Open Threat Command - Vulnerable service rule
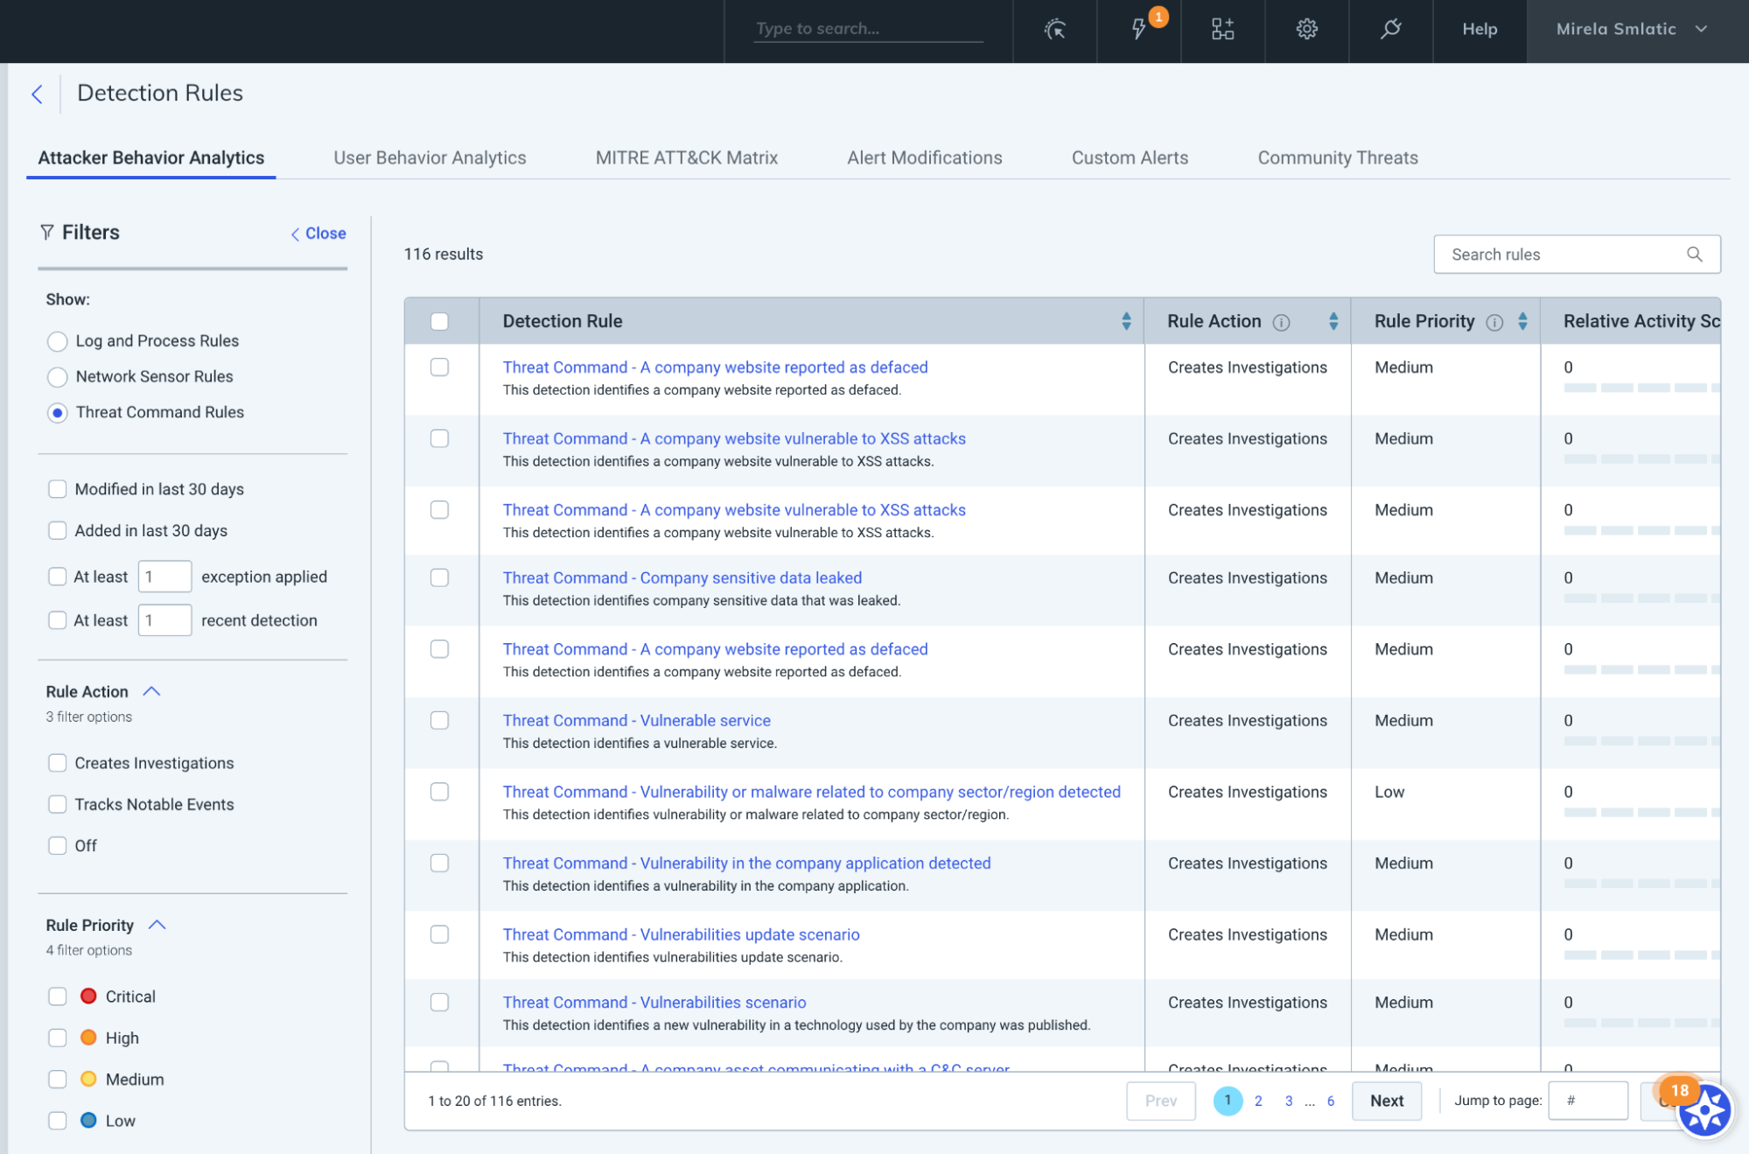The width and height of the screenshot is (1749, 1154). [636, 720]
